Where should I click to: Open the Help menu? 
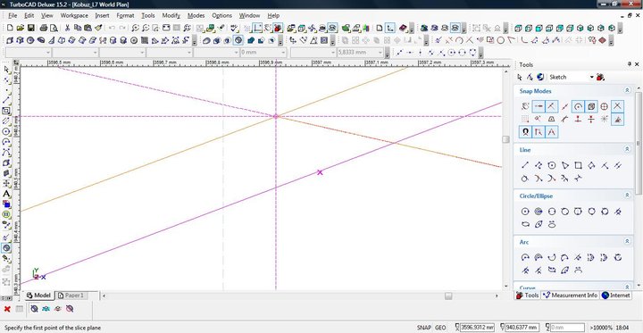tap(273, 15)
